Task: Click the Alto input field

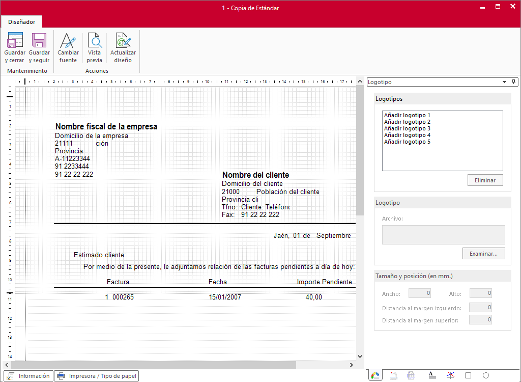Action: [x=480, y=293]
